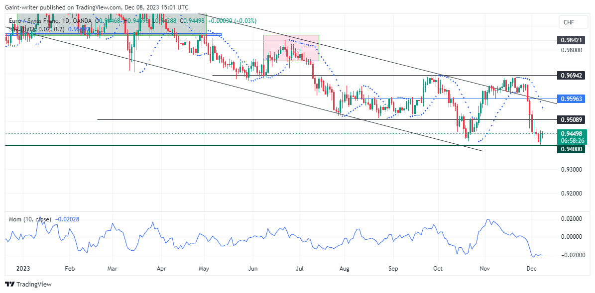Click the Mar date axis label

[x=113, y=268]
